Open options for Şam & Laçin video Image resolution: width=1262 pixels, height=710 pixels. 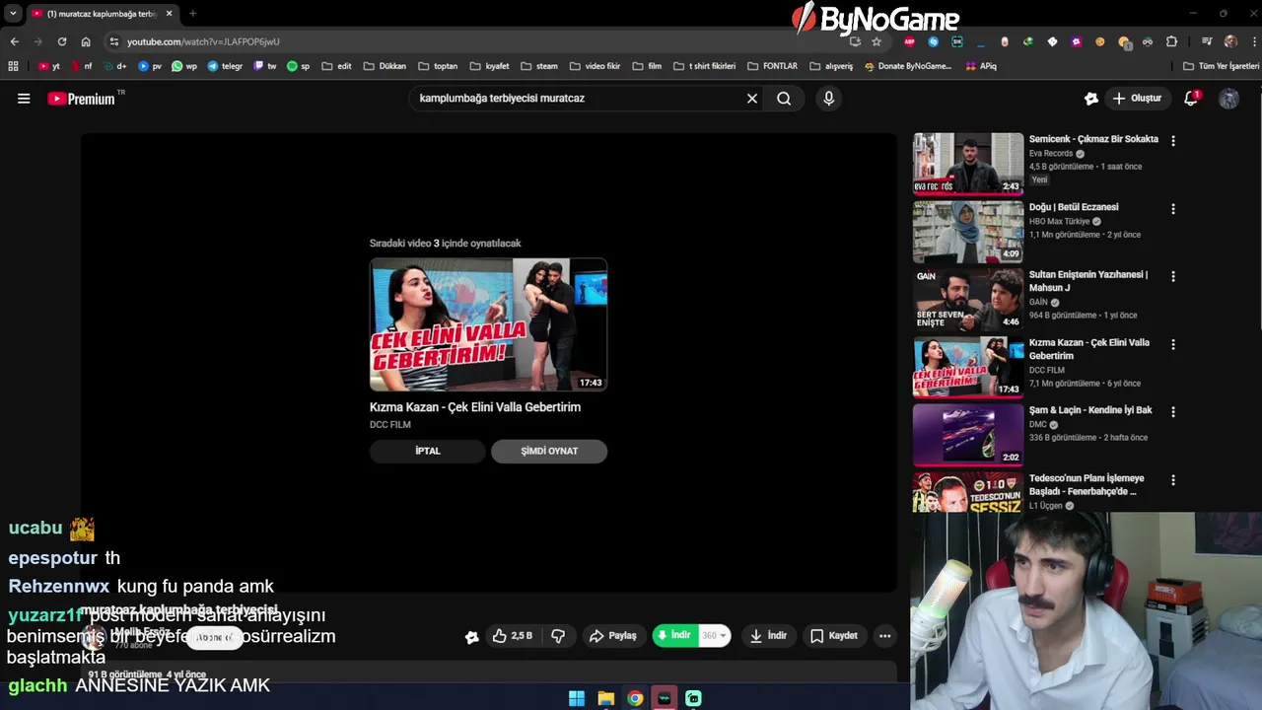1173,412
